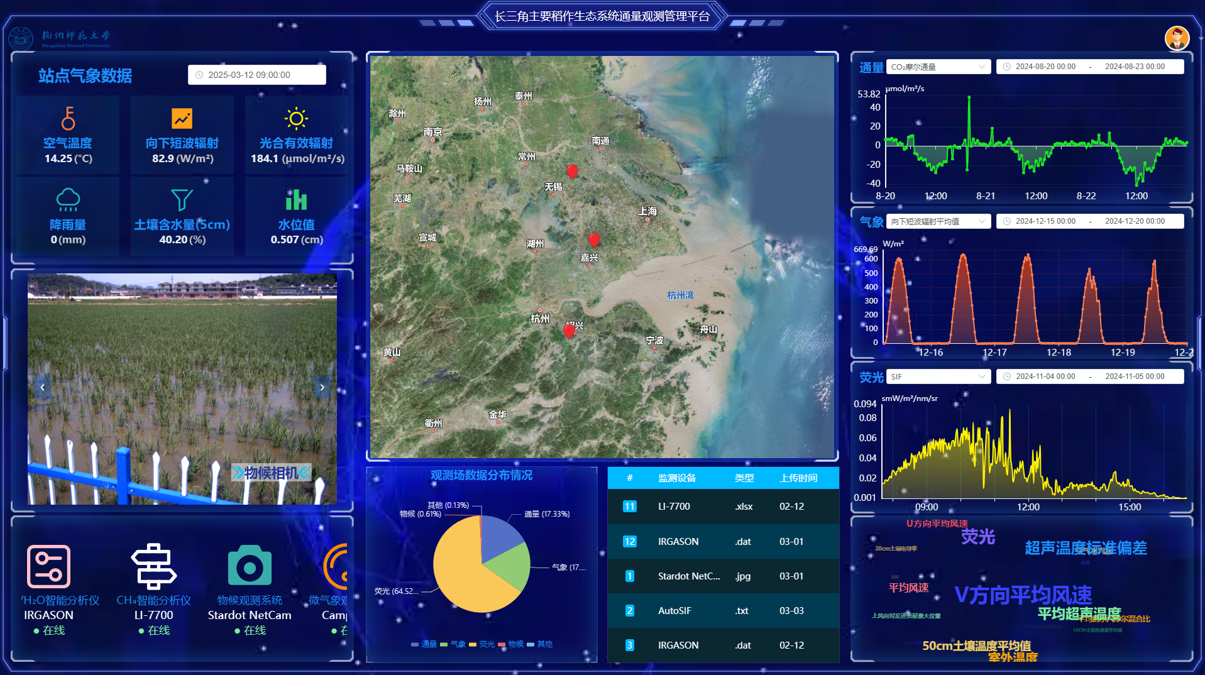Select the LI-7700 CH₄ analyzer icon

pyautogui.click(x=153, y=566)
